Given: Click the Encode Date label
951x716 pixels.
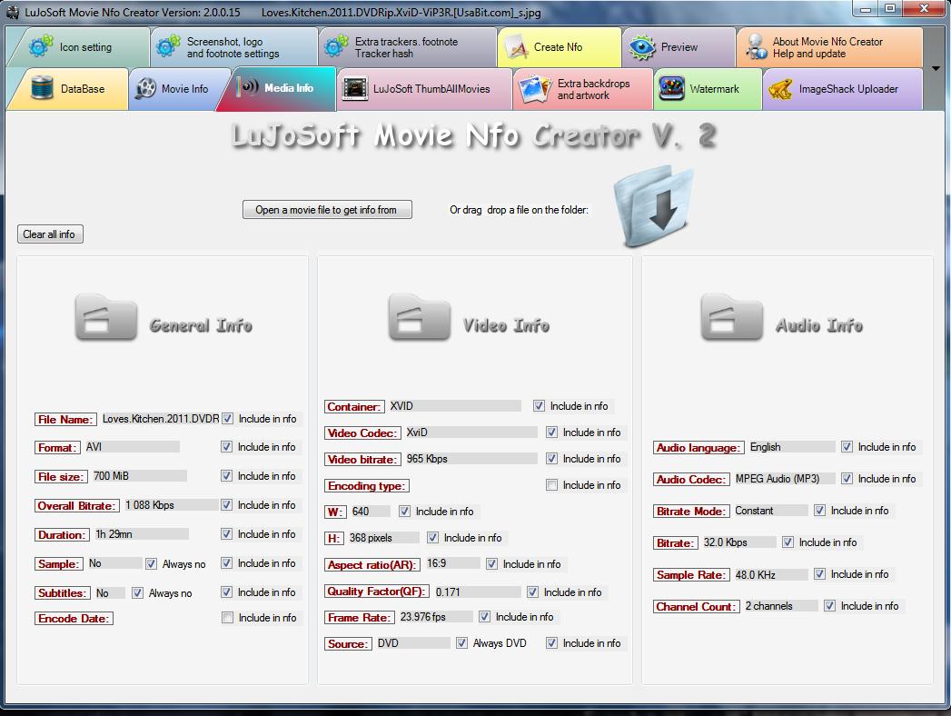Looking at the screenshot, I should pyautogui.click(x=74, y=618).
